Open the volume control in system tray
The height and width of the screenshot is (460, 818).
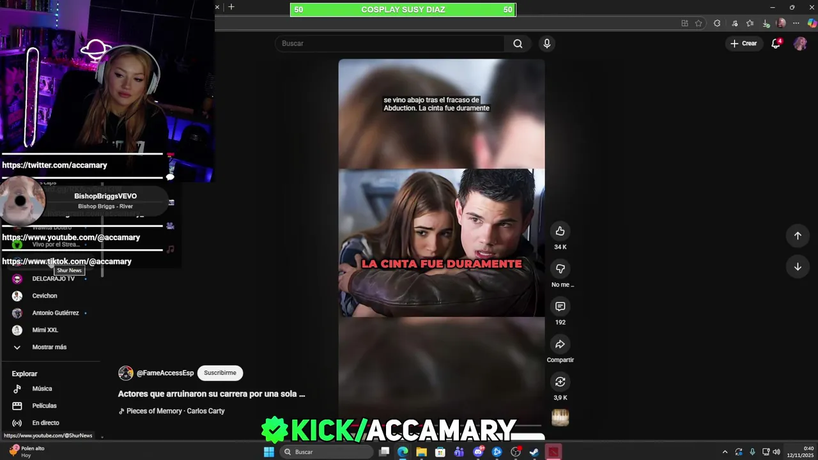pyautogui.click(x=776, y=452)
